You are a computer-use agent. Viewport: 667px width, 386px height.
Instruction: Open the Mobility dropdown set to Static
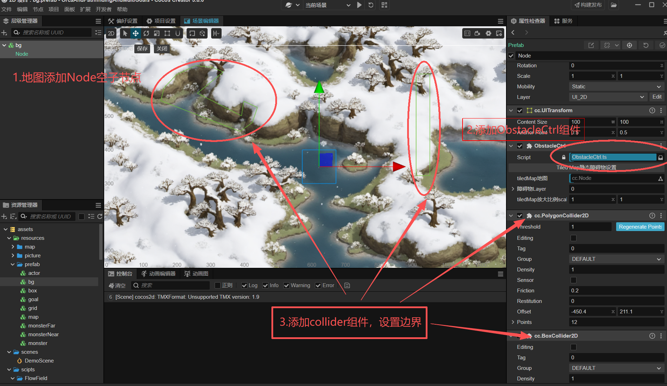click(616, 87)
